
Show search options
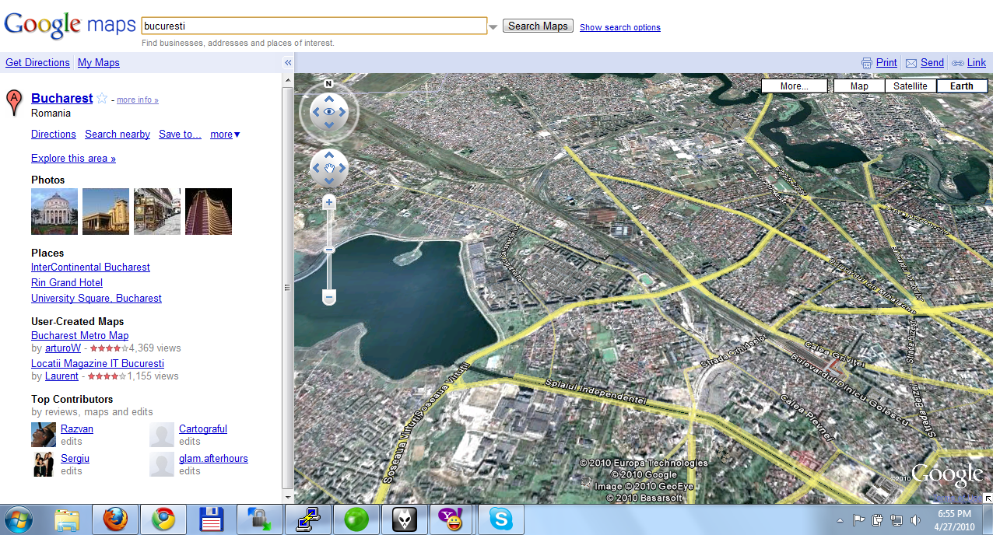coord(620,27)
